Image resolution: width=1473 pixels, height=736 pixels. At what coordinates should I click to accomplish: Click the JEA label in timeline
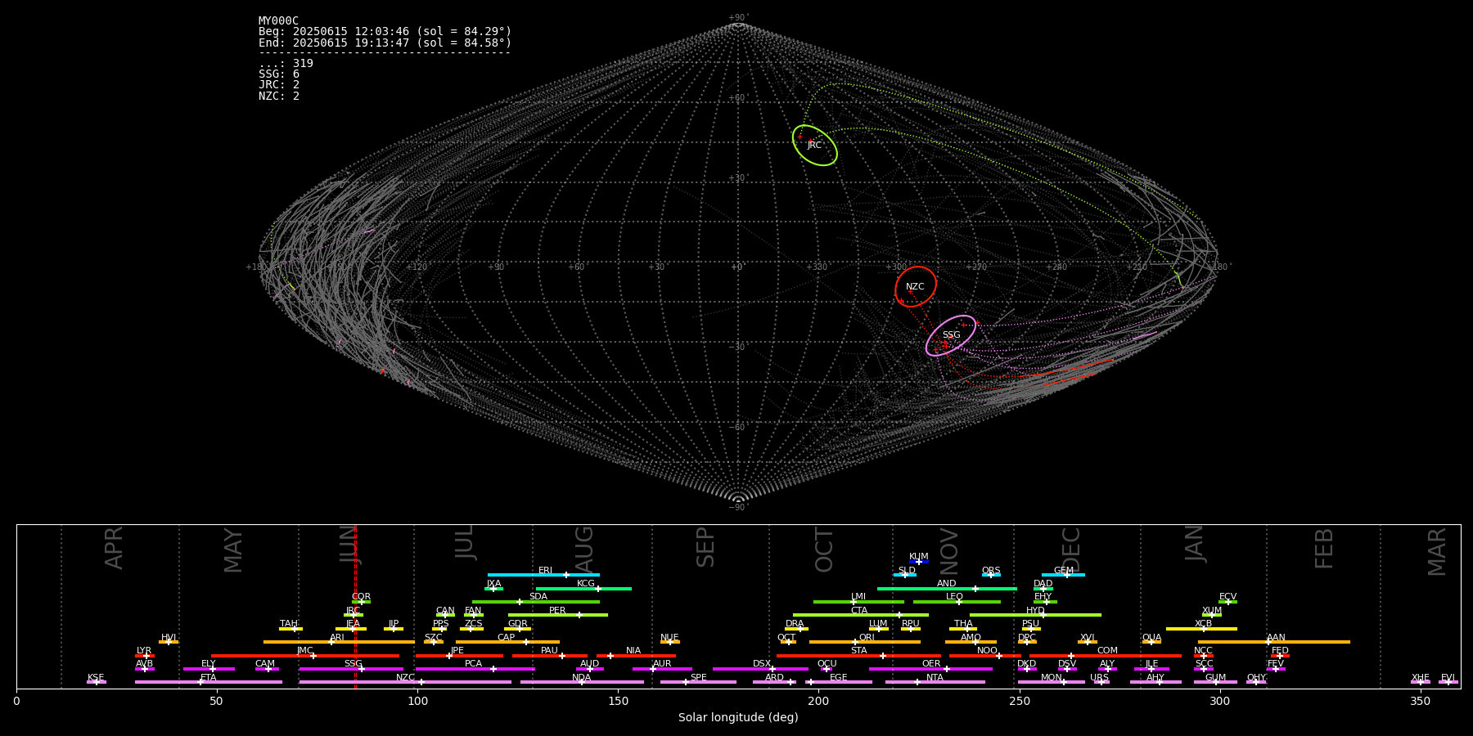coord(353,624)
